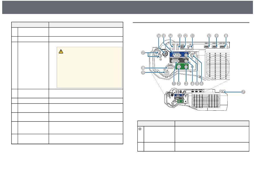Click the Audio Out jack on the gray panel
Screen dimensions: 260x180
186,61
